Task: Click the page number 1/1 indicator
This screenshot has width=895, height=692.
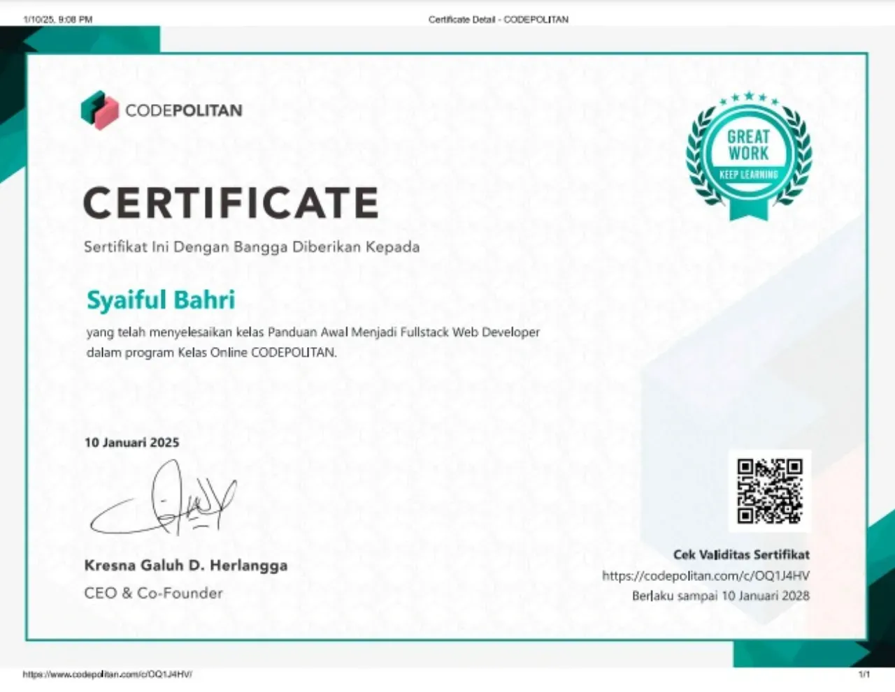Action: 865,675
